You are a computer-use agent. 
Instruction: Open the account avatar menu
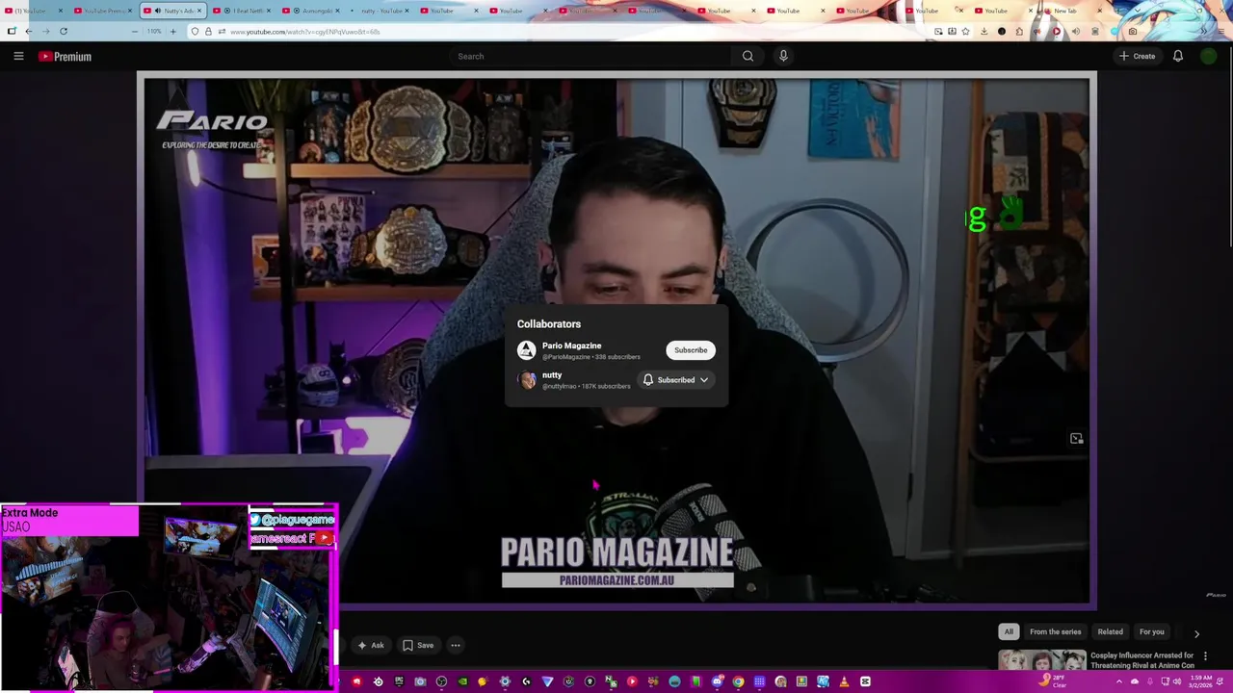[x=1208, y=56]
